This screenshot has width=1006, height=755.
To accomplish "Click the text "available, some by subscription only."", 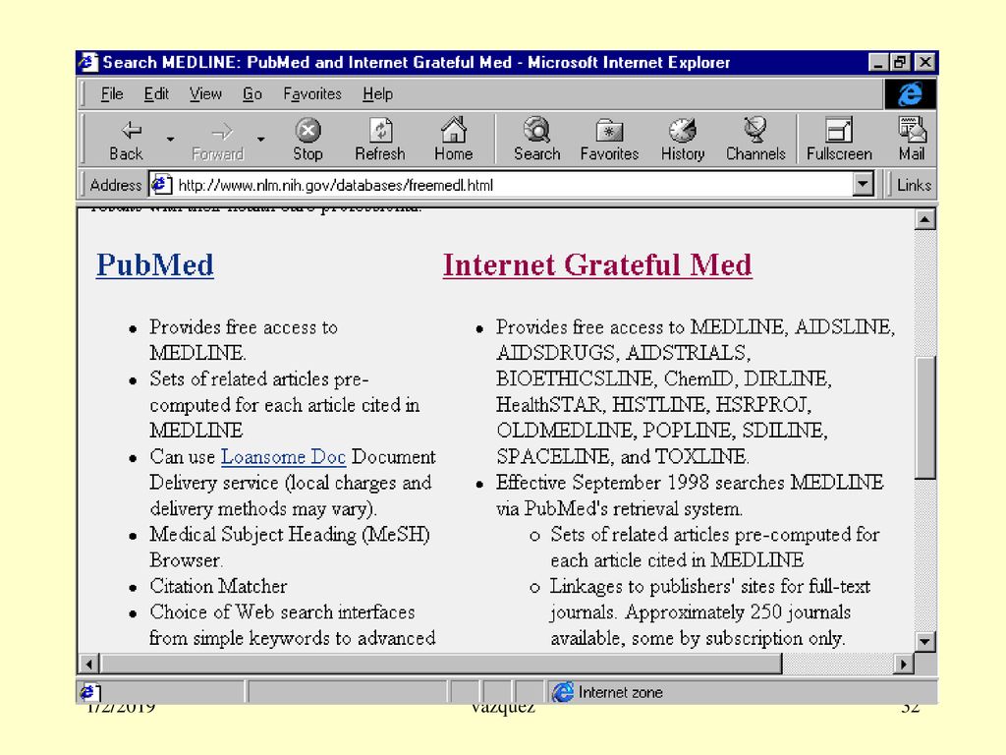I will pyautogui.click(x=699, y=638).
